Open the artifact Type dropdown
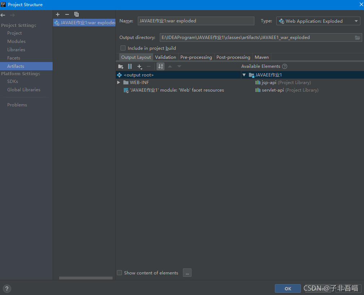This screenshot has height=295, width=364. click(x=318, y=21)
